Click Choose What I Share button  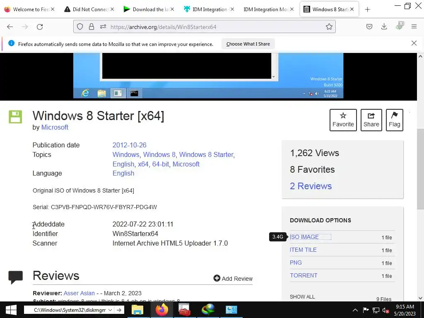[248, 44]
